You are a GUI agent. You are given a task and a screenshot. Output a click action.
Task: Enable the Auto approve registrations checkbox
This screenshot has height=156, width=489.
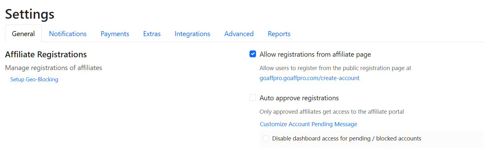pos(253,98)
